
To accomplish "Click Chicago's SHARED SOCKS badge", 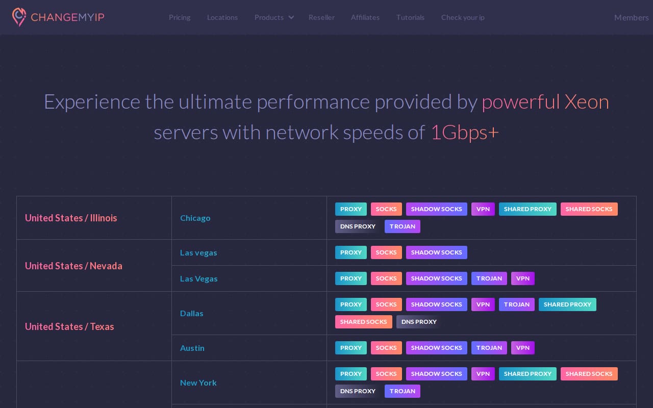I will pyautogui.click(x=589, y=209).
